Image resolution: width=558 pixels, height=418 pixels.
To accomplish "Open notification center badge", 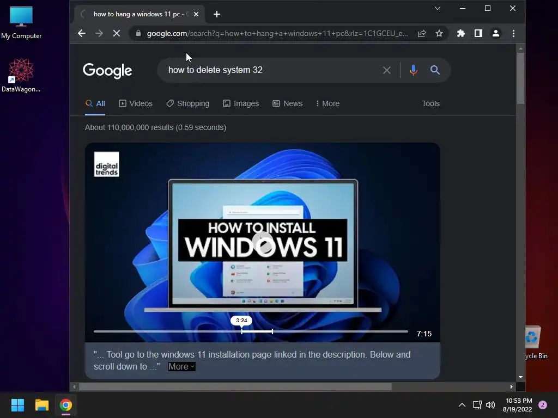I will pos(543,405).
